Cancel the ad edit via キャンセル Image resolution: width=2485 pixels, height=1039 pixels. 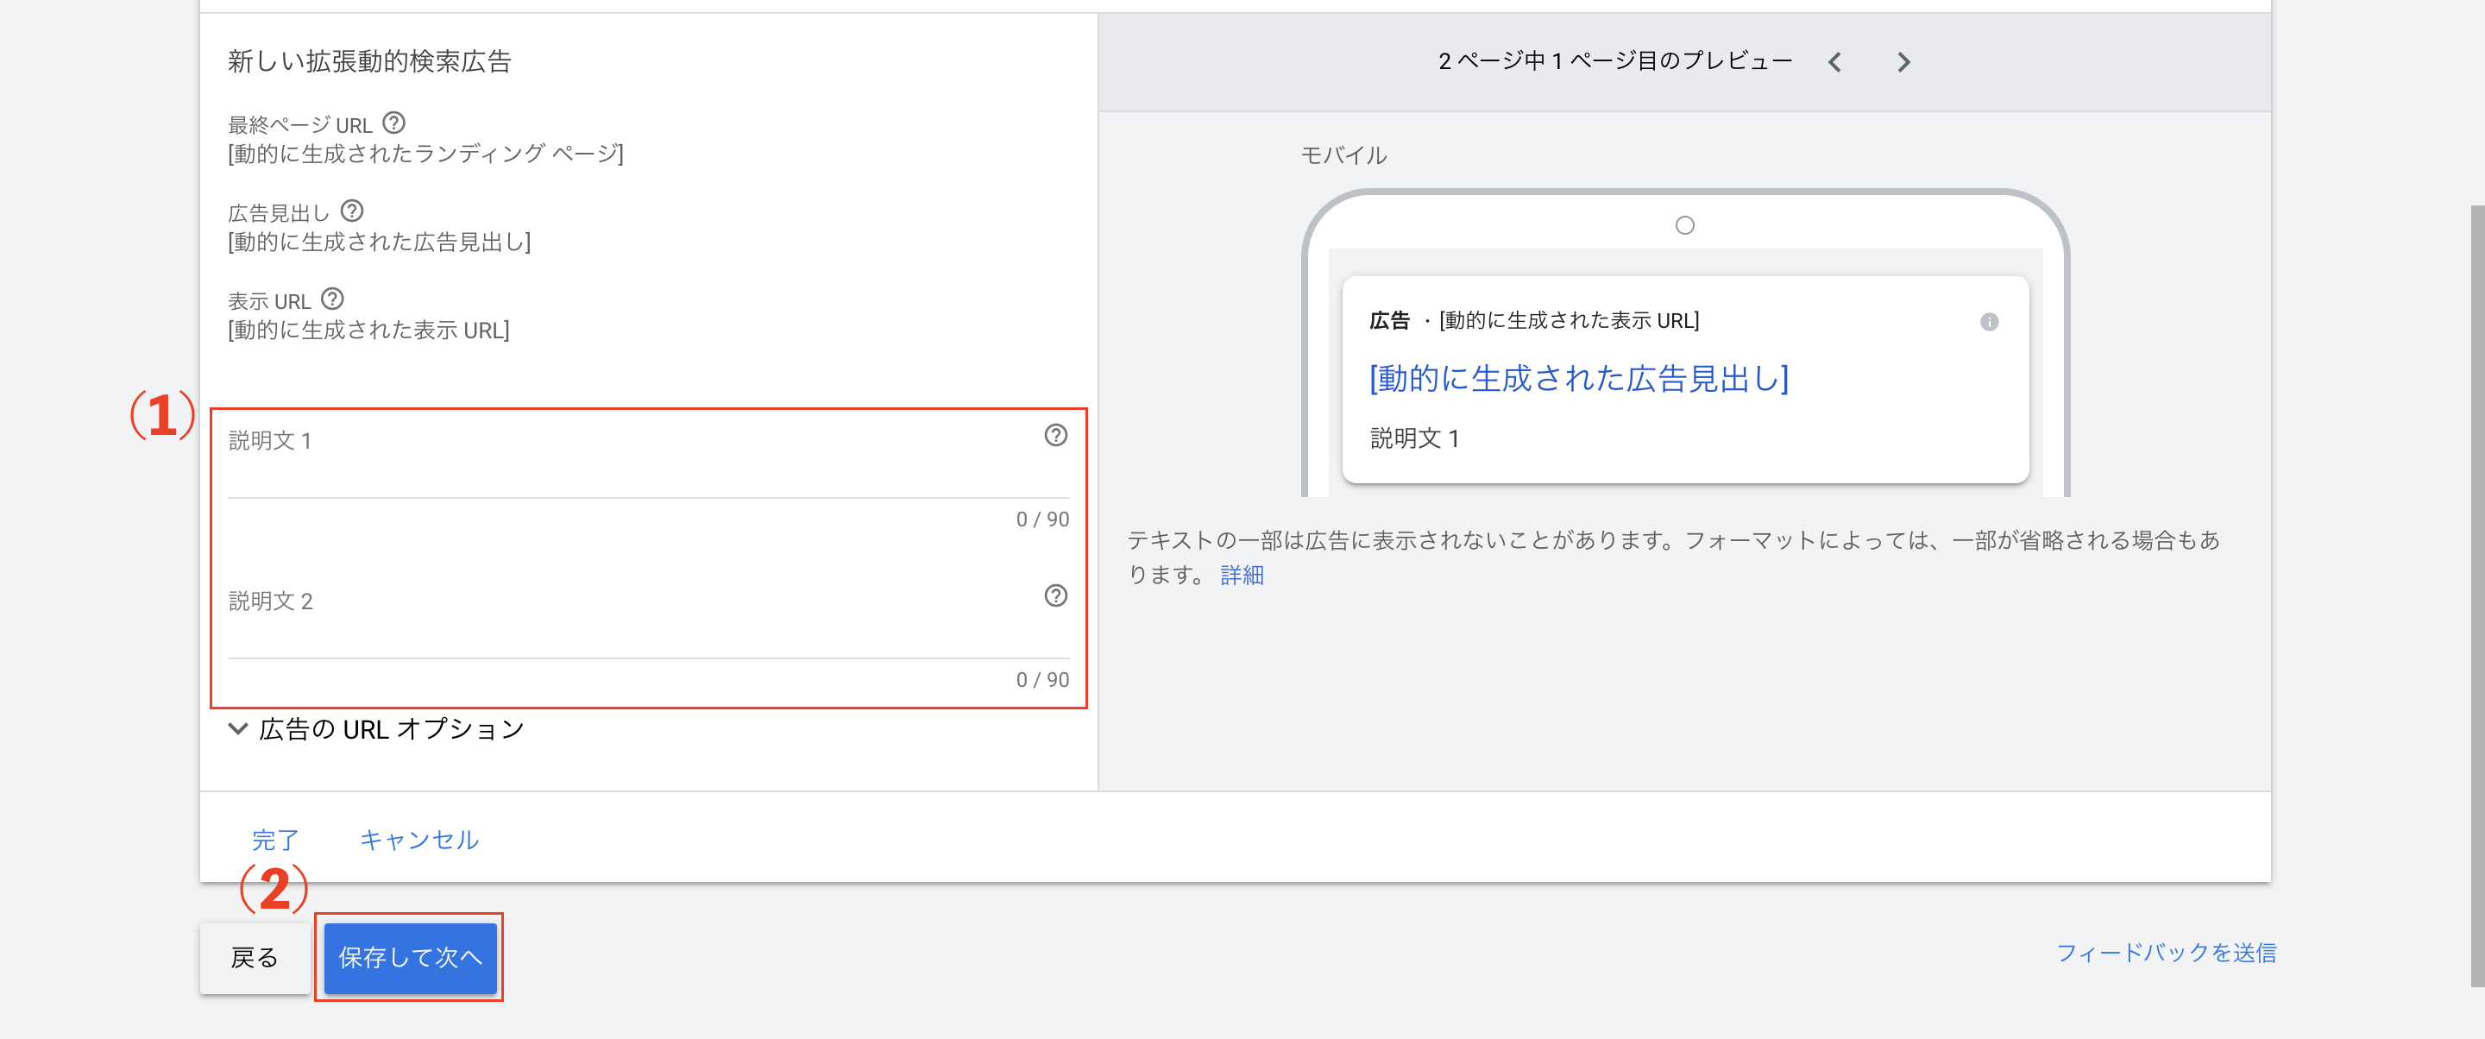click(x=418, y=840)
